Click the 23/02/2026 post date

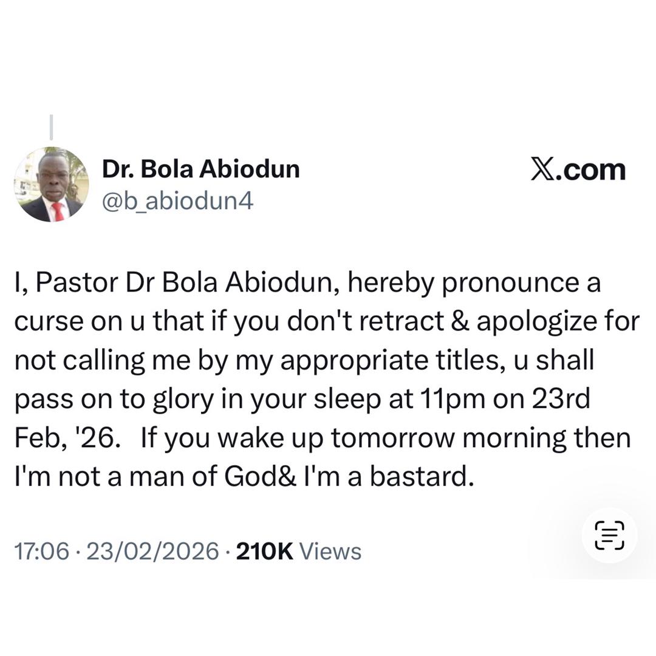(x=152, y=552)
